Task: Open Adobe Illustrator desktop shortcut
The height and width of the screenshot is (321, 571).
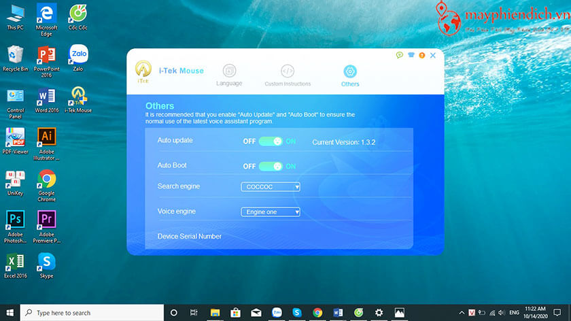Action: pyautogui.click(x=47, y=141)
